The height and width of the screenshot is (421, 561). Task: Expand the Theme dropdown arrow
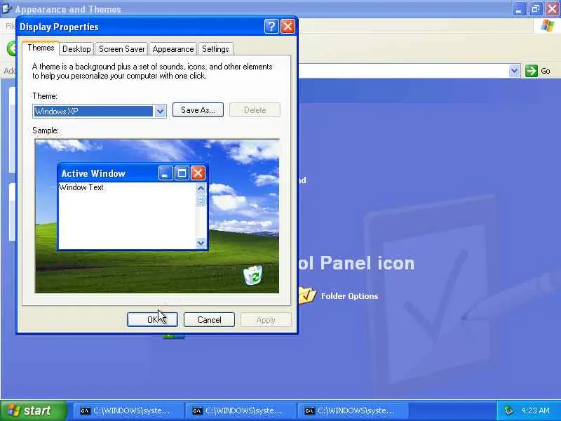(160, 112)
